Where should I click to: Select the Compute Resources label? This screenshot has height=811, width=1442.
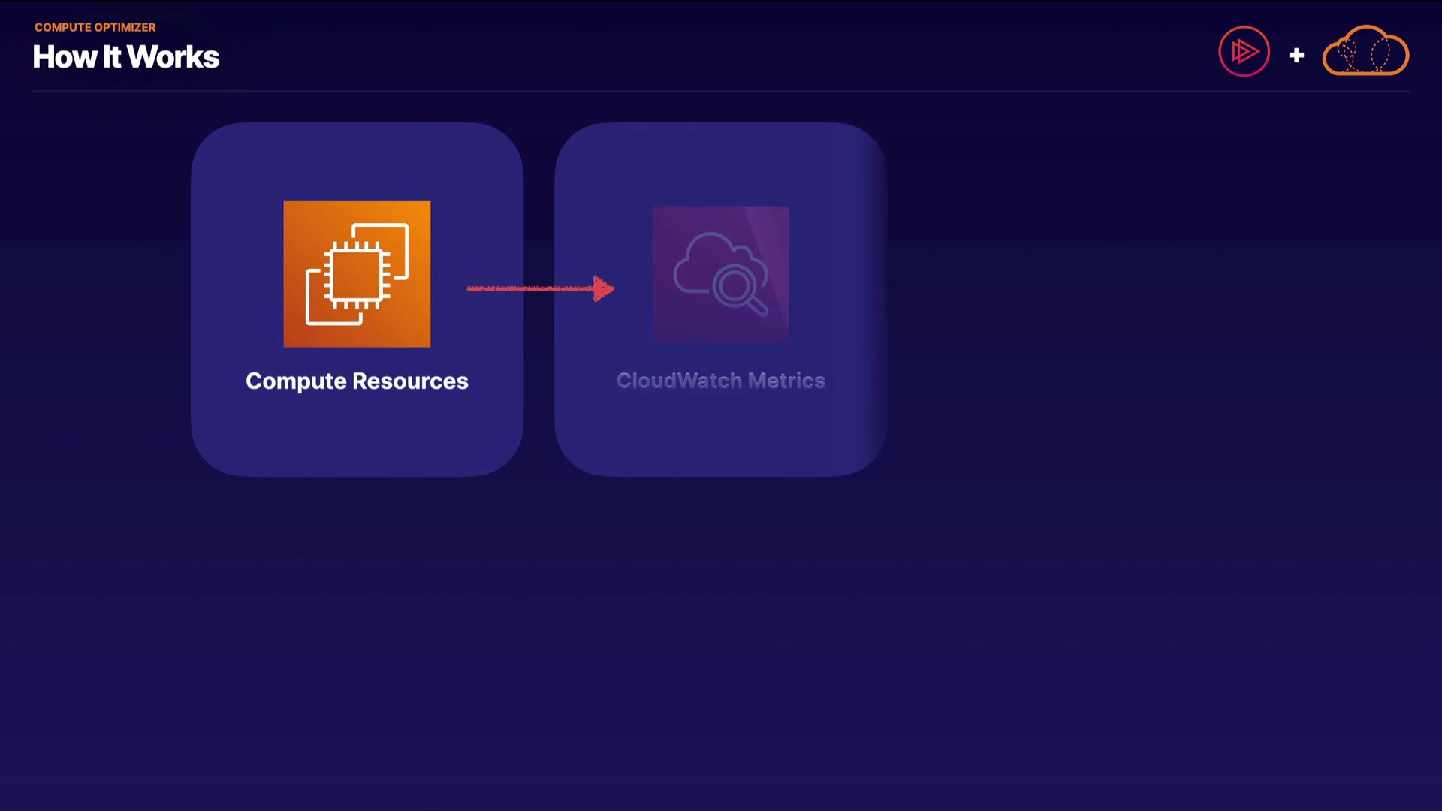(357, 381)
